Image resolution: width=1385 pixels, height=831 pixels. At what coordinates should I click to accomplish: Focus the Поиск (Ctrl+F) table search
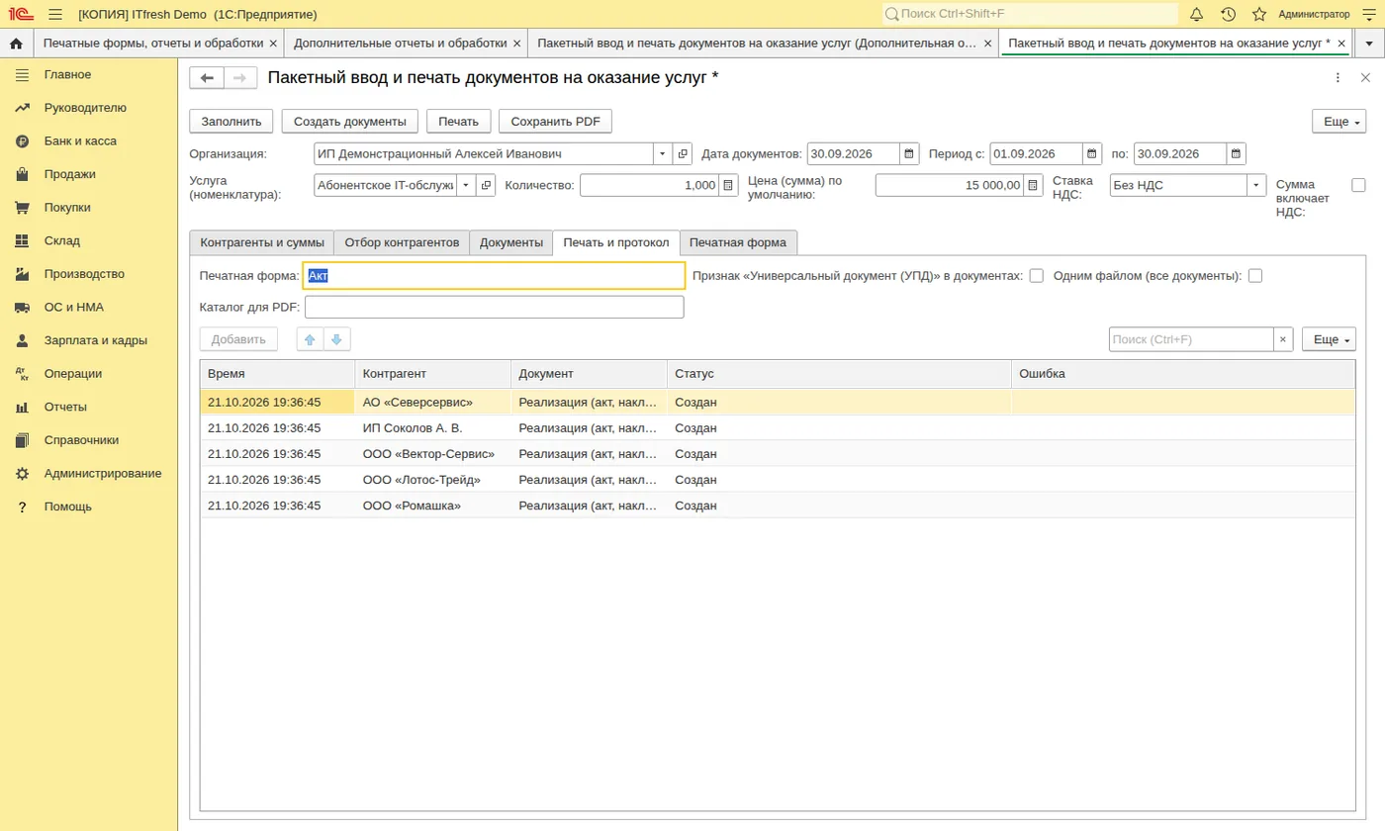(1191, 339)
